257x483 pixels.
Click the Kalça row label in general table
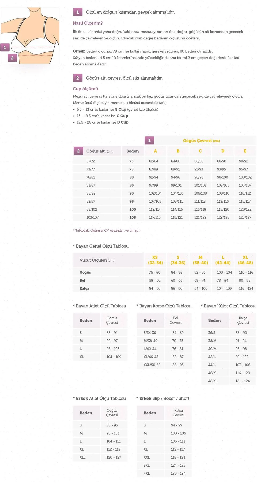click(84, 288)
